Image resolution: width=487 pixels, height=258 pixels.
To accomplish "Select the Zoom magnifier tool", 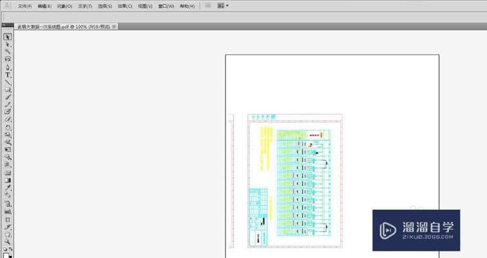I will (x=8, y=241).
